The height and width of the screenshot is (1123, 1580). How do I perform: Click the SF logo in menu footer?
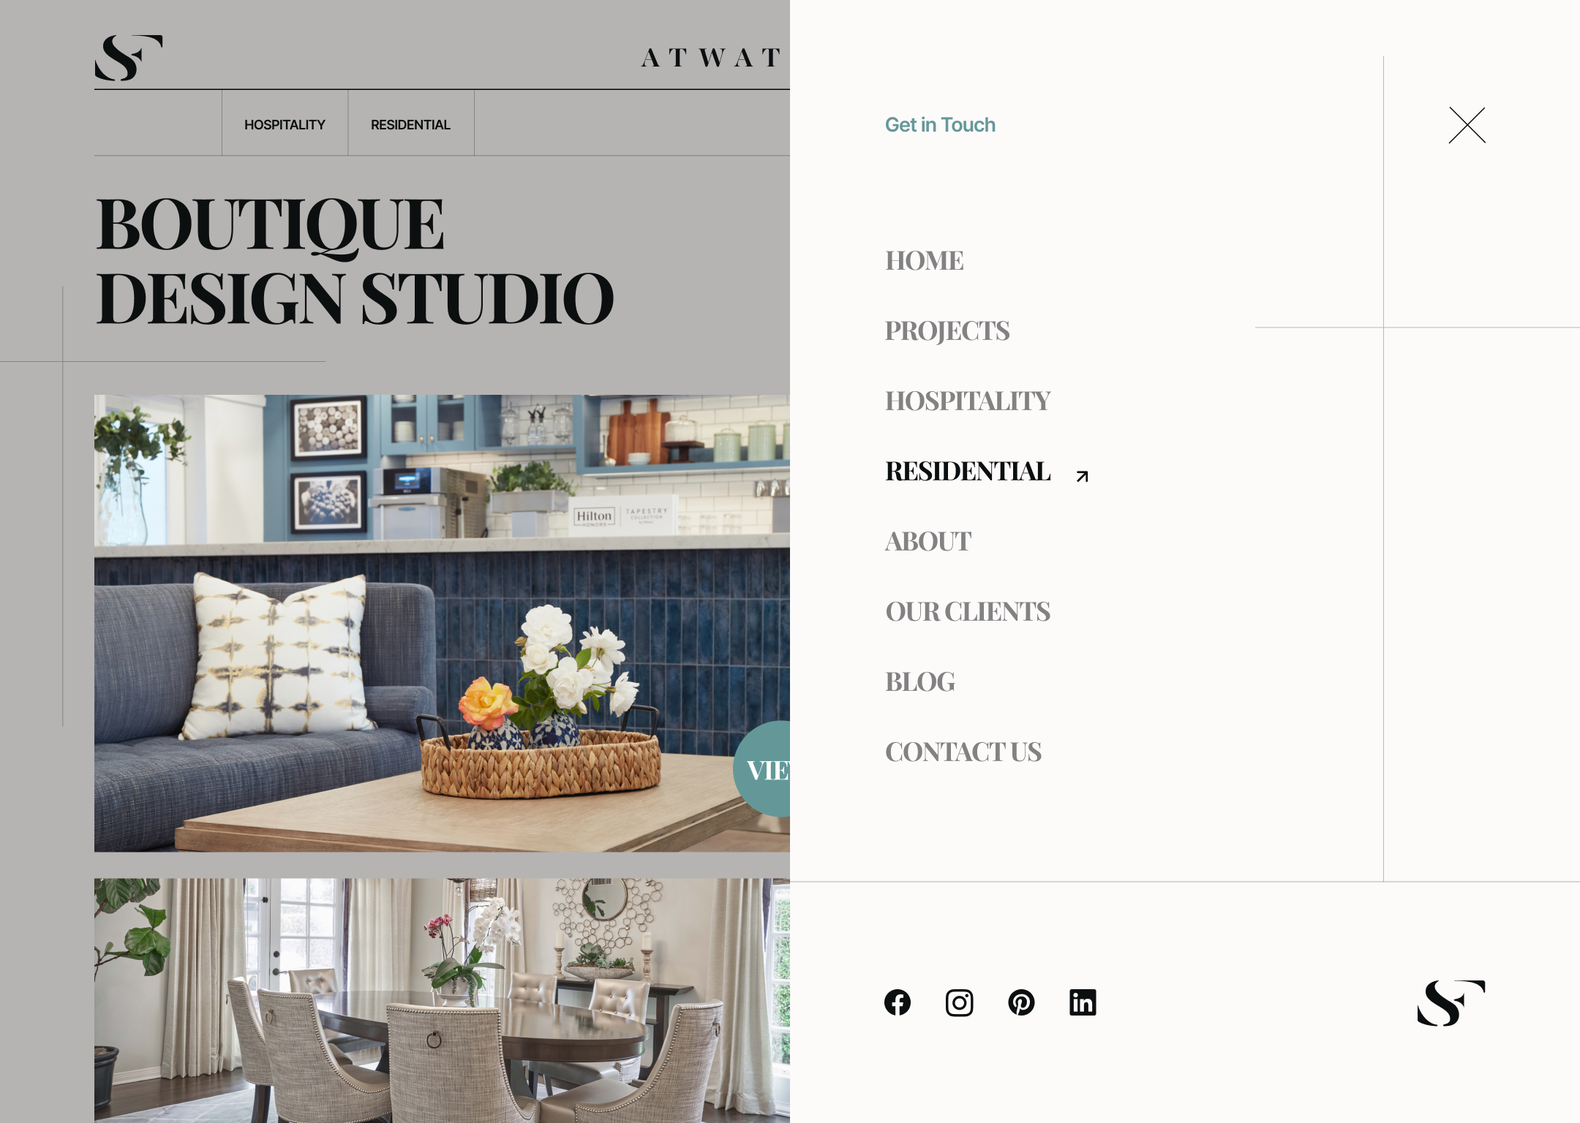point(1451,1002)
